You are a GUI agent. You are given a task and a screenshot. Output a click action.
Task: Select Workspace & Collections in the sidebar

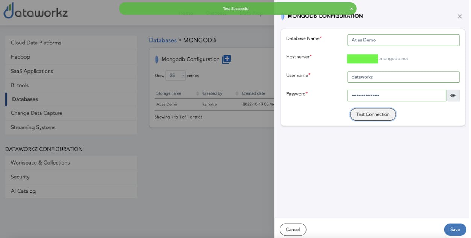click(40, 162)
